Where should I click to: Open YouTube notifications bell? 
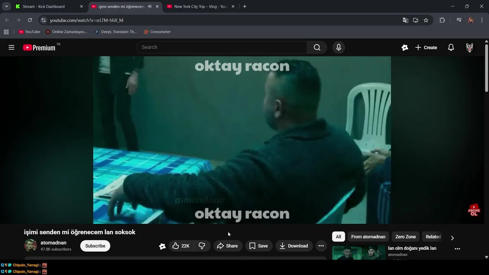pyautogui.click(x=451, y=47)
